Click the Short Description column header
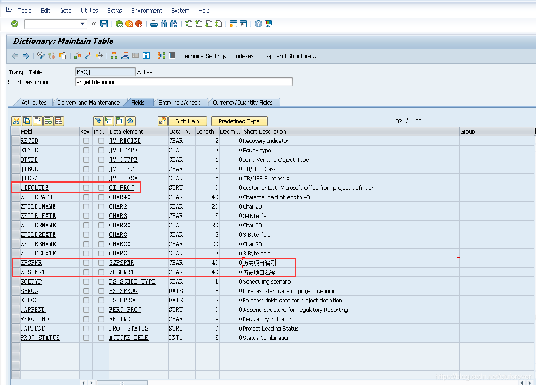The height and width of the screenshot is (385, 536). [351, 131]
